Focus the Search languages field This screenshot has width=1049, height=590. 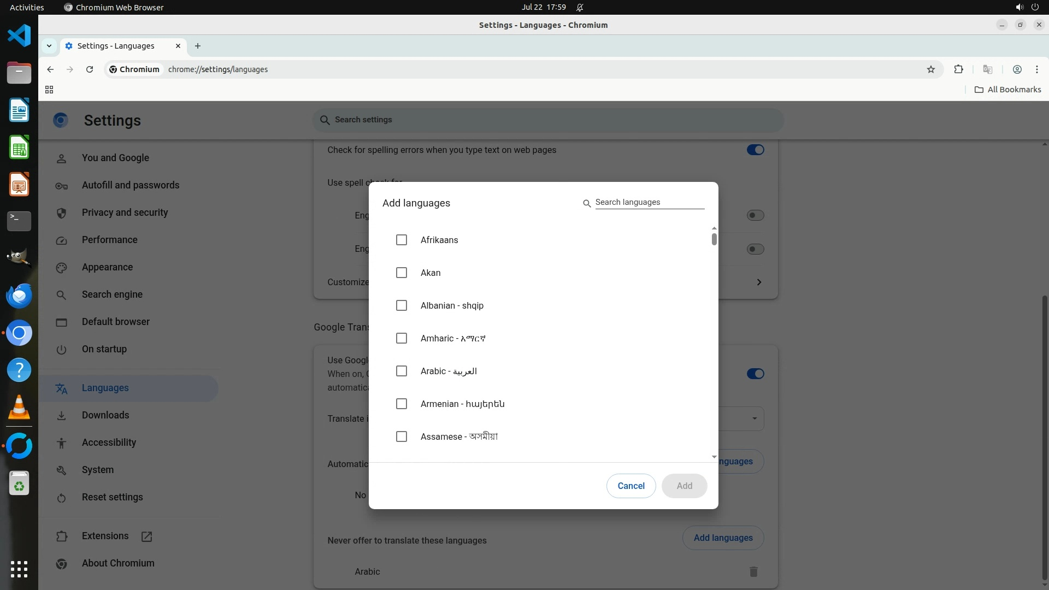pyautogui.click(x=649, y=202)
